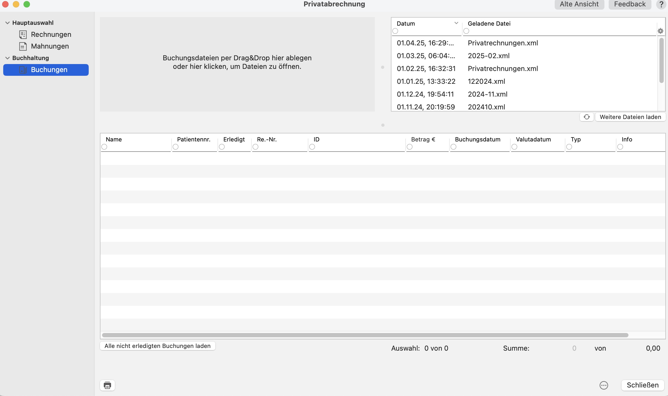Image resolution: width=668 pixels, height=396 pixels.
Task: Collapse the Buchhaltung section
Action: (x=7, y=58)
